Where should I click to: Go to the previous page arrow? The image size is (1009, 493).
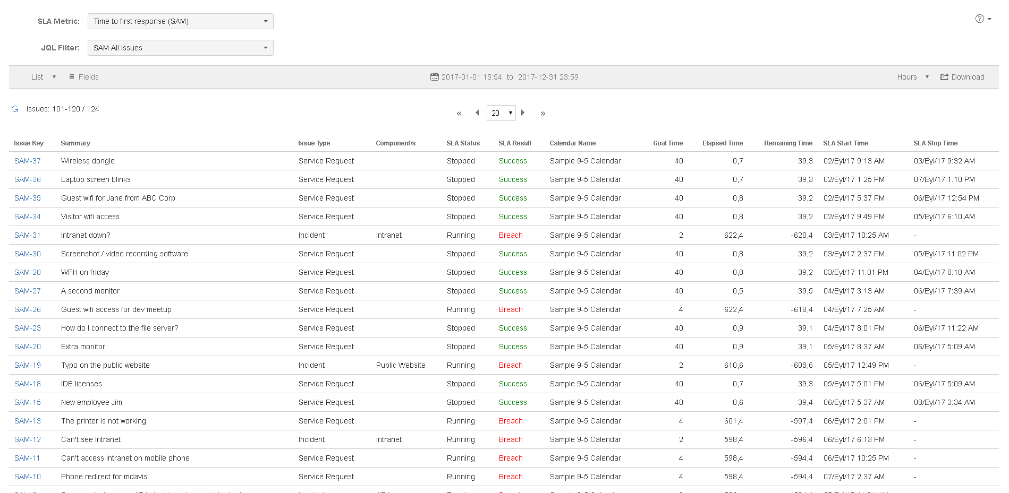pos(477,113)
